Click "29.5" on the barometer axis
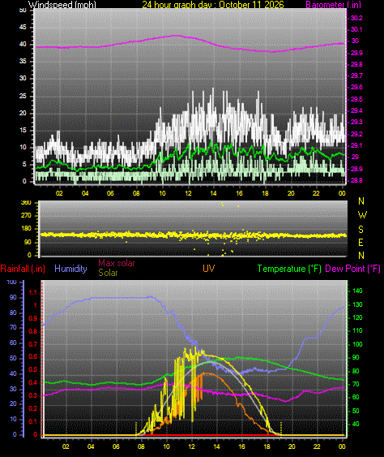 [x=356, y=99]
